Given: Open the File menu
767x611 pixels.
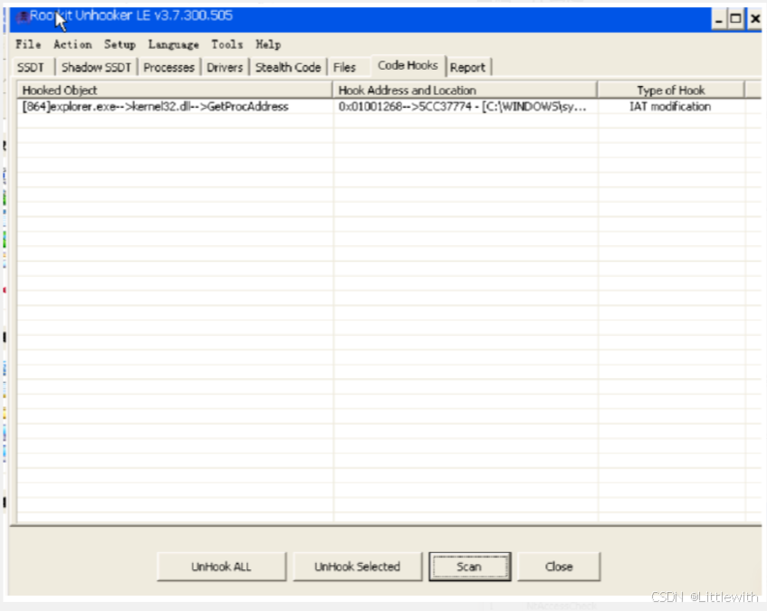Looking at the screenshot, I should pyautogui.click(x=28, y=44).
